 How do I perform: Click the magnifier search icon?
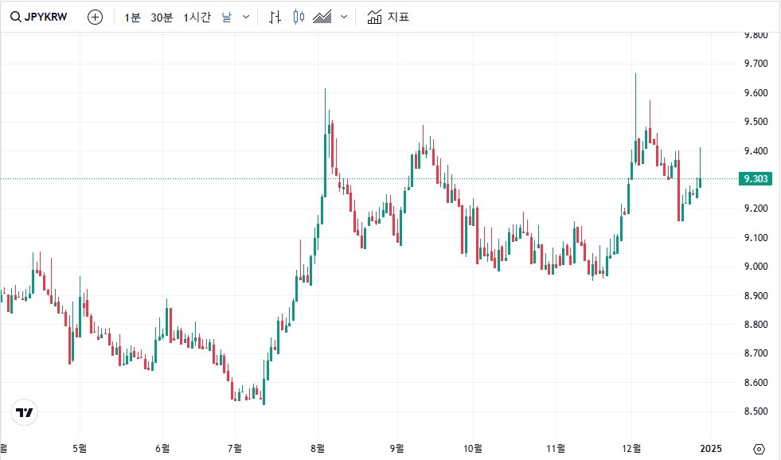click(x=16, y=18)
